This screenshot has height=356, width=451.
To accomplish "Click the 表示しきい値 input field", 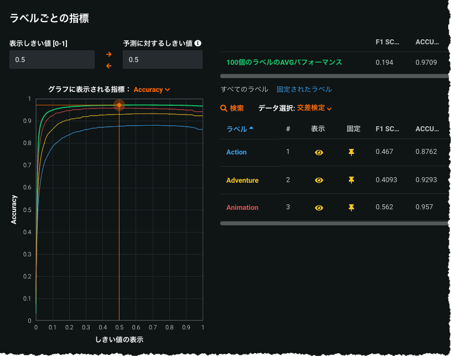I will [x=52, y=59].
